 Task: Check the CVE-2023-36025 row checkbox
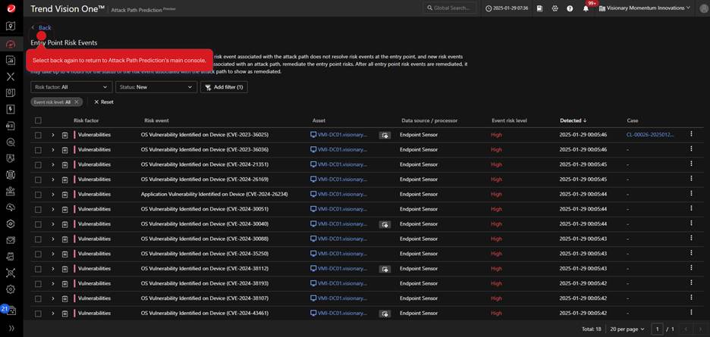[x=38, y=135]
